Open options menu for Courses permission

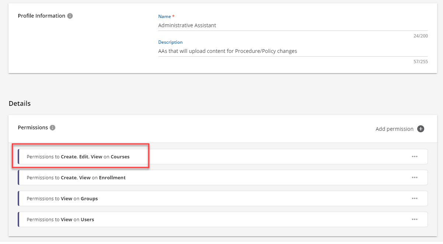pyautogui.click(x=415, y=157)
